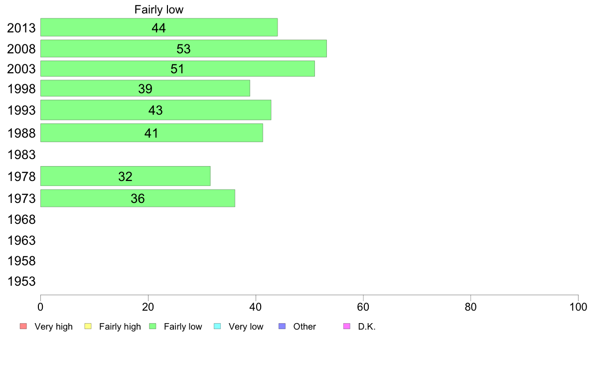This screenshot has height=367, width=592.
Task: Click the magenta D.K. legend swatch
Action: (347, 326)
